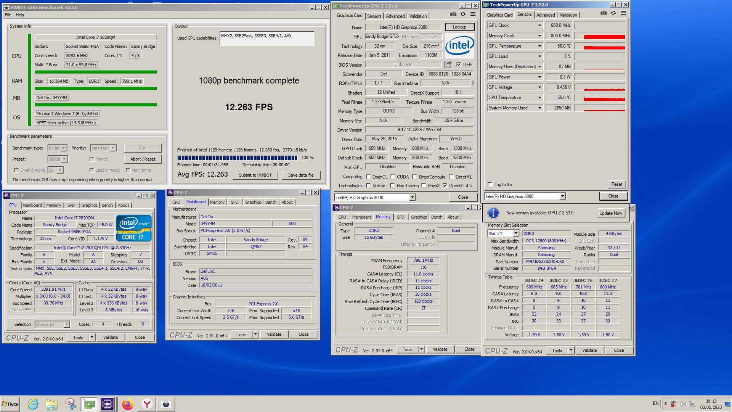Switch to Validation tab in GPU-Z Sensors window
The image size is (732, 412).
pos(568,15)
